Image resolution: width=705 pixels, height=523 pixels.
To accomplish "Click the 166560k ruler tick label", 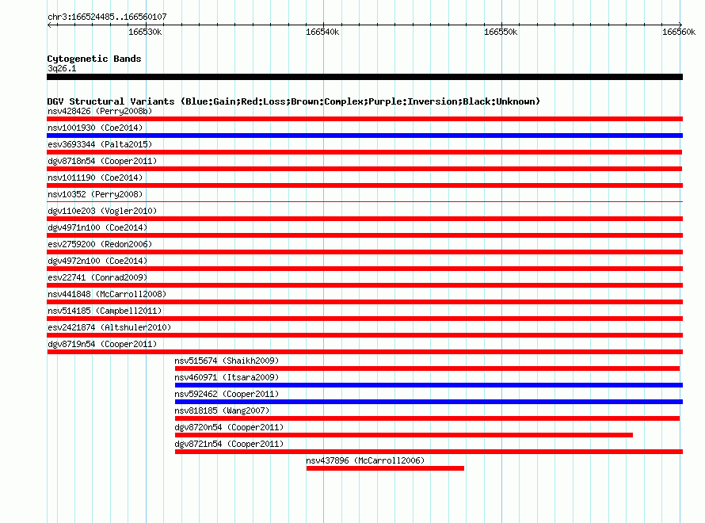I will [679, 32].
